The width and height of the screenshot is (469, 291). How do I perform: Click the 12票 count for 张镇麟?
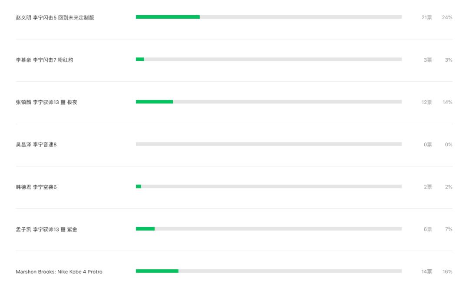point(426,102)
